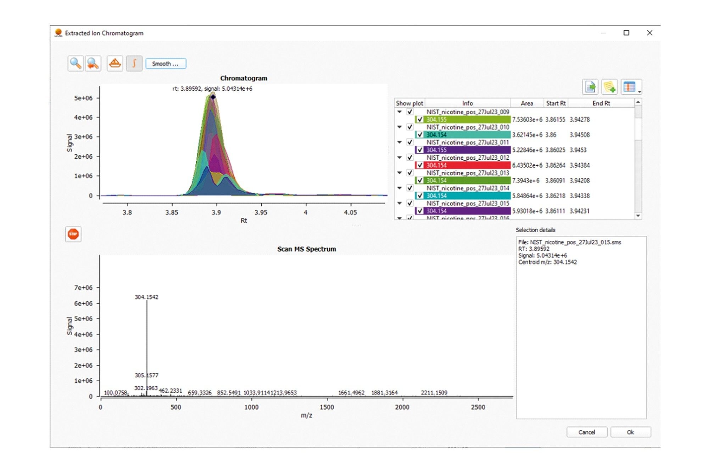
Task: Toggle the integral curve tool button
Action: (x=134, y=64)
